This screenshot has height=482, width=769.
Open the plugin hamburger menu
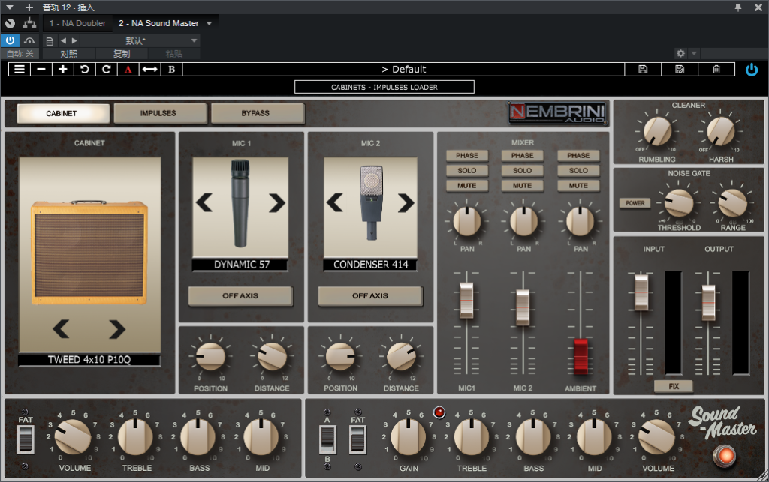coord(20,70)
